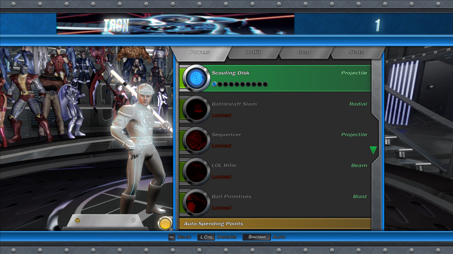Open the Gear tab
Screen dimensions: 453x254
point(305,52)
